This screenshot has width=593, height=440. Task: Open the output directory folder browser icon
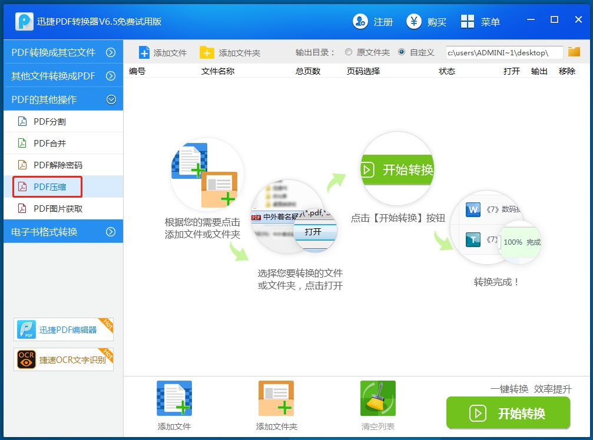tap(574, 52)
